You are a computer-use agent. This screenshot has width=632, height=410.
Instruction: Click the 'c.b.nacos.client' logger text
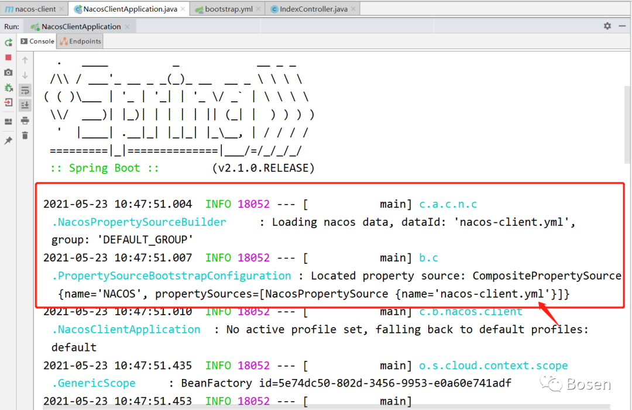pos(470,312)
